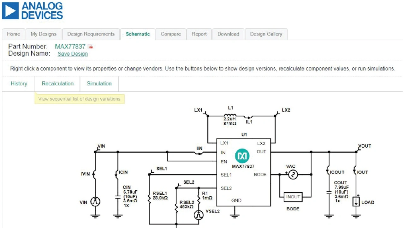Screen dimensions: 404x228
Task: Click the MAX77837 chip logo
Action: (x=242, y=156)
